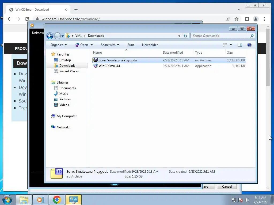Image resolution: width=274 pixels, height=205 pixels.
Task: Open the Organize menu
Action: click(x=59, y=45)
